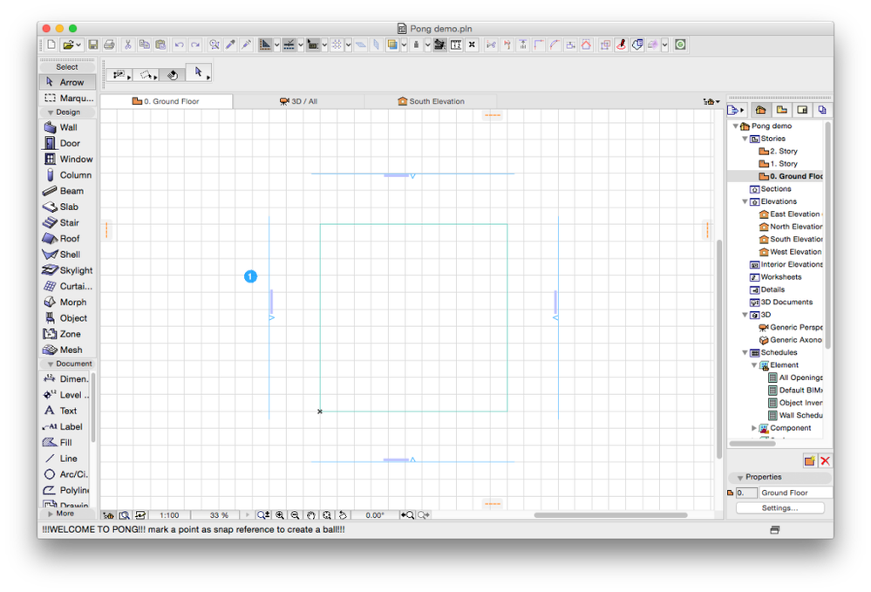The image size is (871, 592).
Task: Activate the Slab tool
Action: (x=67, y=207)
